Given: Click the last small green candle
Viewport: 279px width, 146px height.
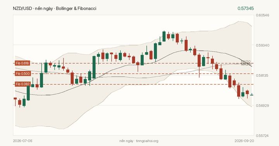Looking at the screenshot, I should [x=251, y=95].
